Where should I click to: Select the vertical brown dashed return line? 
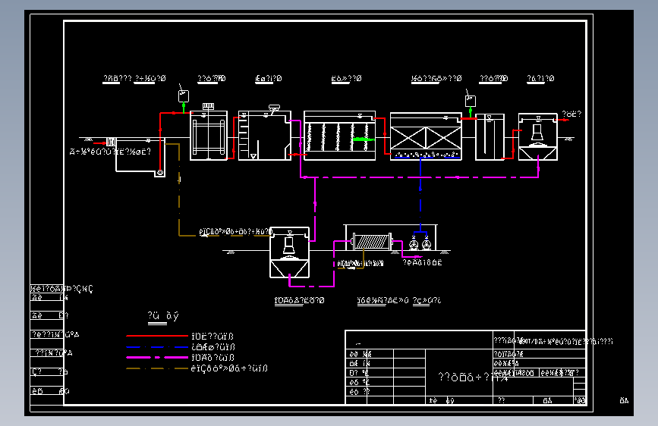coord(179,190)
